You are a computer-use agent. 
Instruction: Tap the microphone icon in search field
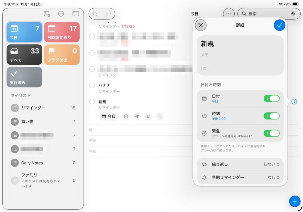tap(293, 14)
